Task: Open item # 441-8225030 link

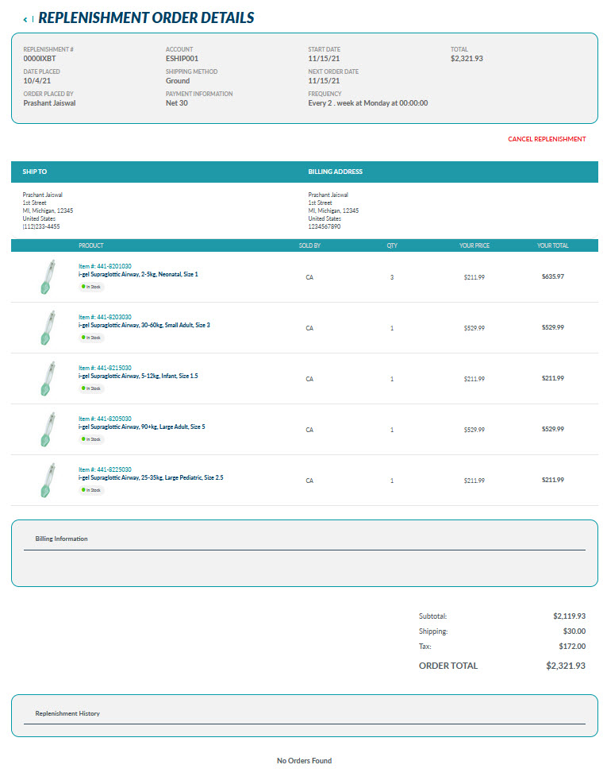Action: (105, 469)
